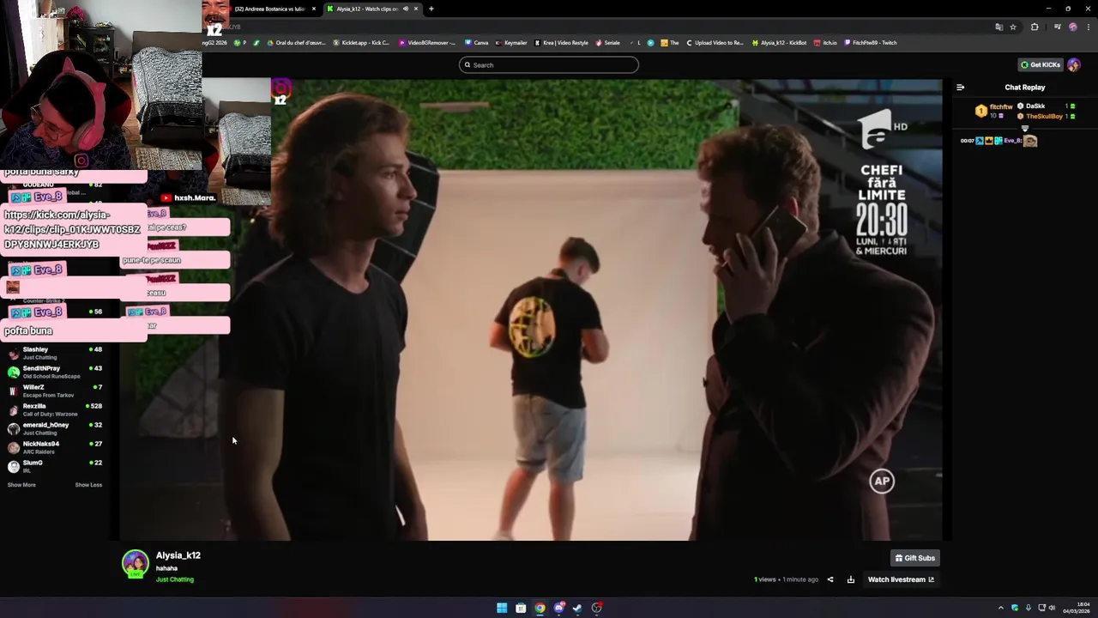Open SendItNPray channel in sidebar
Viewport: 1098px width, 618px height.
[x=53, y=372]
